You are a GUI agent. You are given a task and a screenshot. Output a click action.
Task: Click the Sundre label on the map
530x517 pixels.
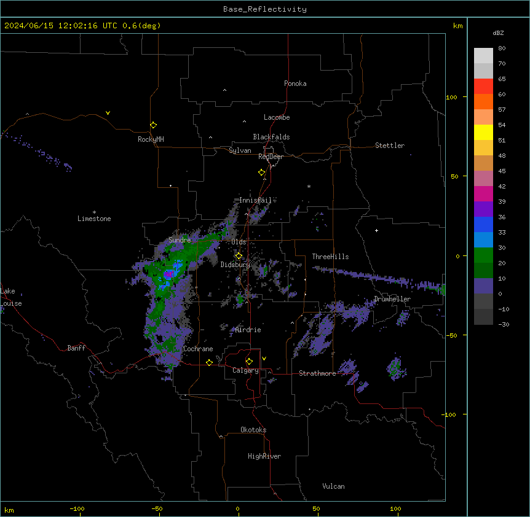pos(180,240)
